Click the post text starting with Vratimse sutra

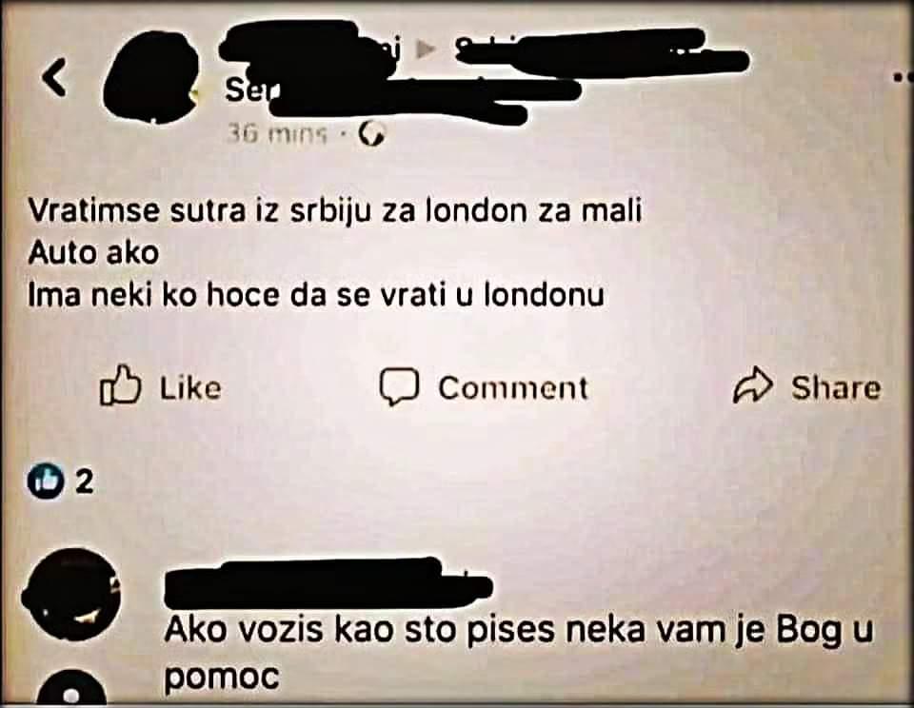(335, 253)
